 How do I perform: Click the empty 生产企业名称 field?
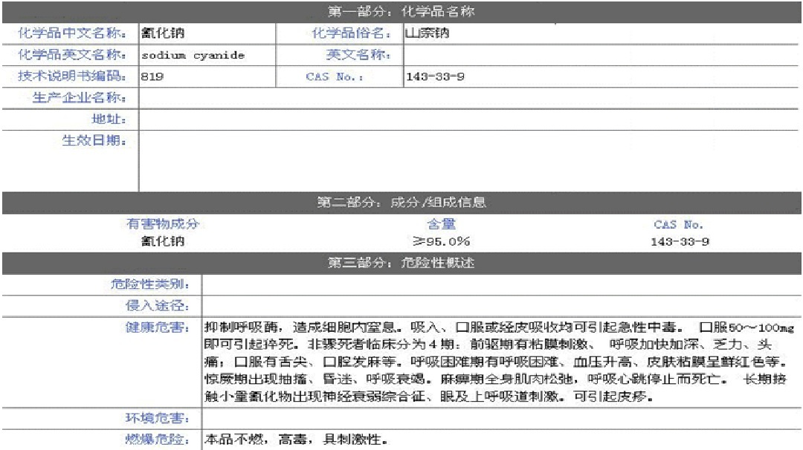pos(470,98)
